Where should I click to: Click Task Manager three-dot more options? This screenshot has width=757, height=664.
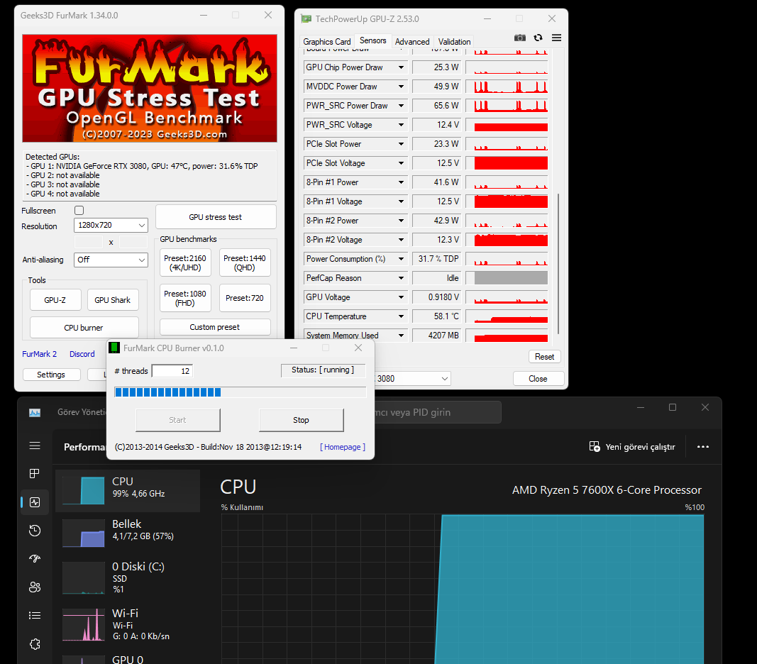pyautogui.click(x=703, y=447)
